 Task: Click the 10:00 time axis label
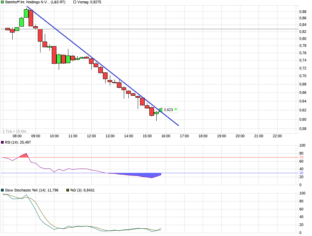coord(54,136)
